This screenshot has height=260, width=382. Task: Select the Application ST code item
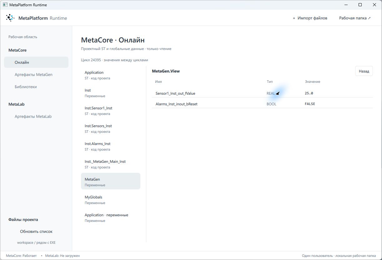point(111,75)
